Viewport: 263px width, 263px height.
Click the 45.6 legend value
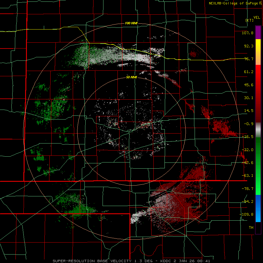pyautogui.click(x=249, y=85)
